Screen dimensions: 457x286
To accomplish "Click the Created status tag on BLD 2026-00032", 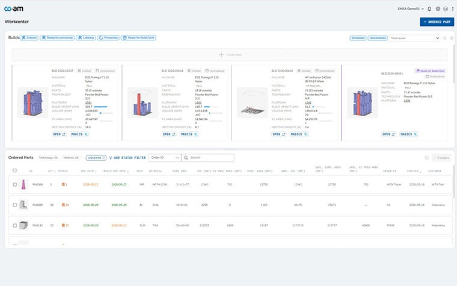I will tap(304, 70).
